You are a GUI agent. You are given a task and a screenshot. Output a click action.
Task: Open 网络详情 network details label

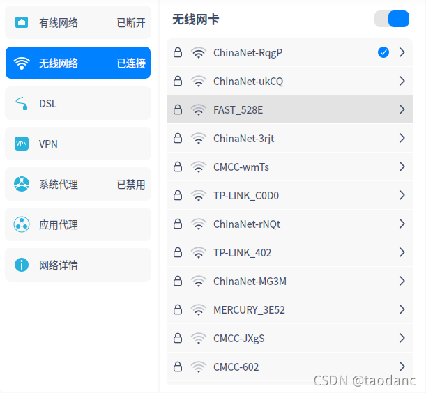[x=59, y=265]
